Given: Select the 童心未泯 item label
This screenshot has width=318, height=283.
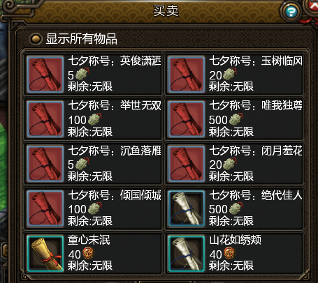Looking at the screenshot, I should pos(89,240).
